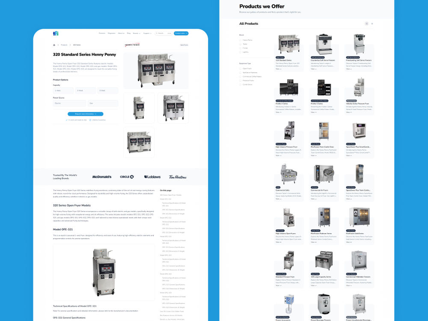Click the home icon in the breadcrumb
The width and height of the screenshot is (428, 321).
coord(54,45)
